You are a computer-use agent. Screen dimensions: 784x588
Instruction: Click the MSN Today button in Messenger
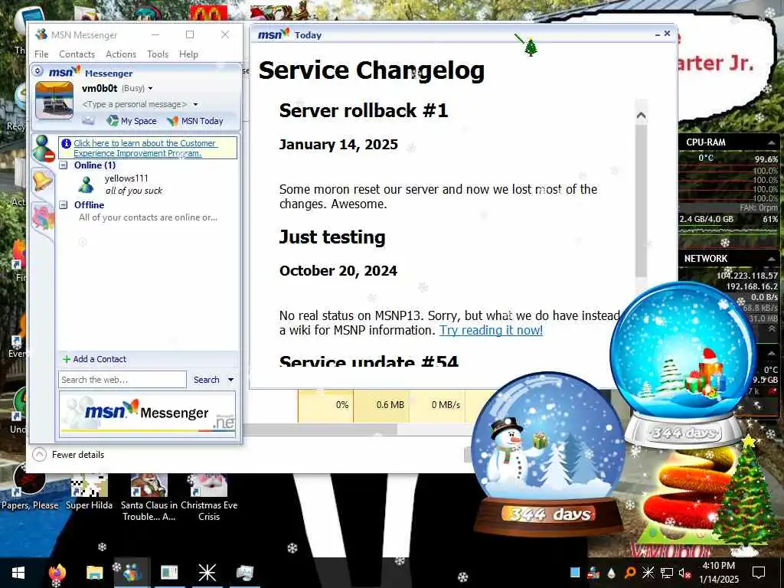[x=195, y=120]
